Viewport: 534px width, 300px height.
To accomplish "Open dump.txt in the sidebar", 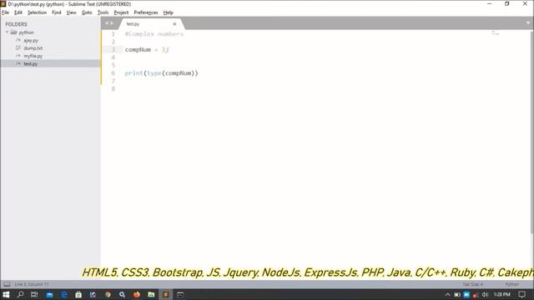I will pyautogui.click(x=33, y=48).
